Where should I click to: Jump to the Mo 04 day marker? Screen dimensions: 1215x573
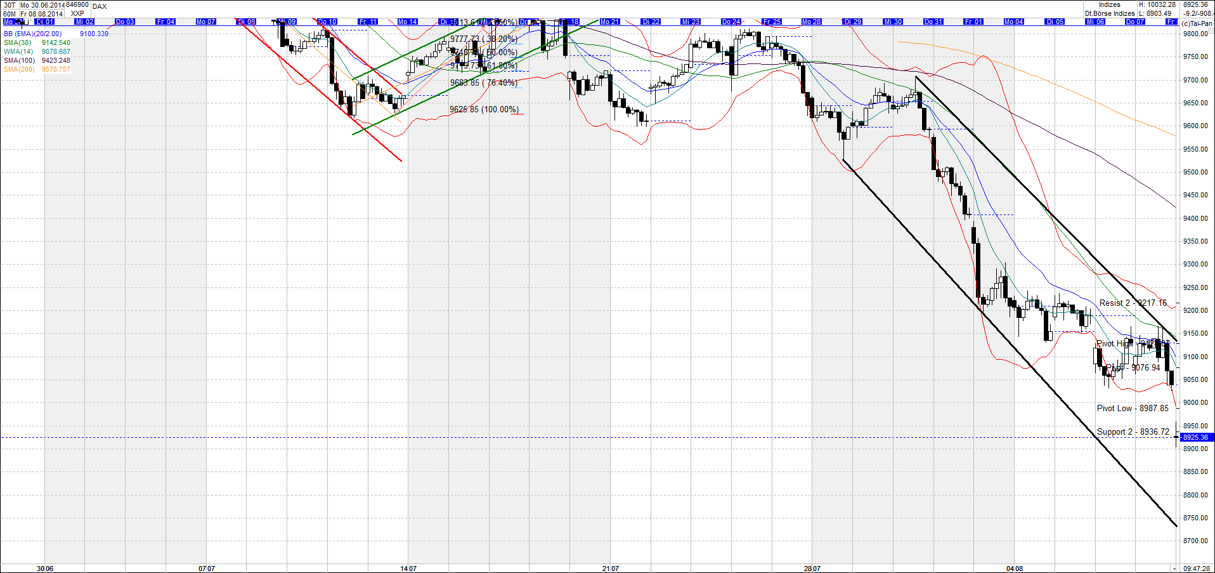click(1014, 22)
